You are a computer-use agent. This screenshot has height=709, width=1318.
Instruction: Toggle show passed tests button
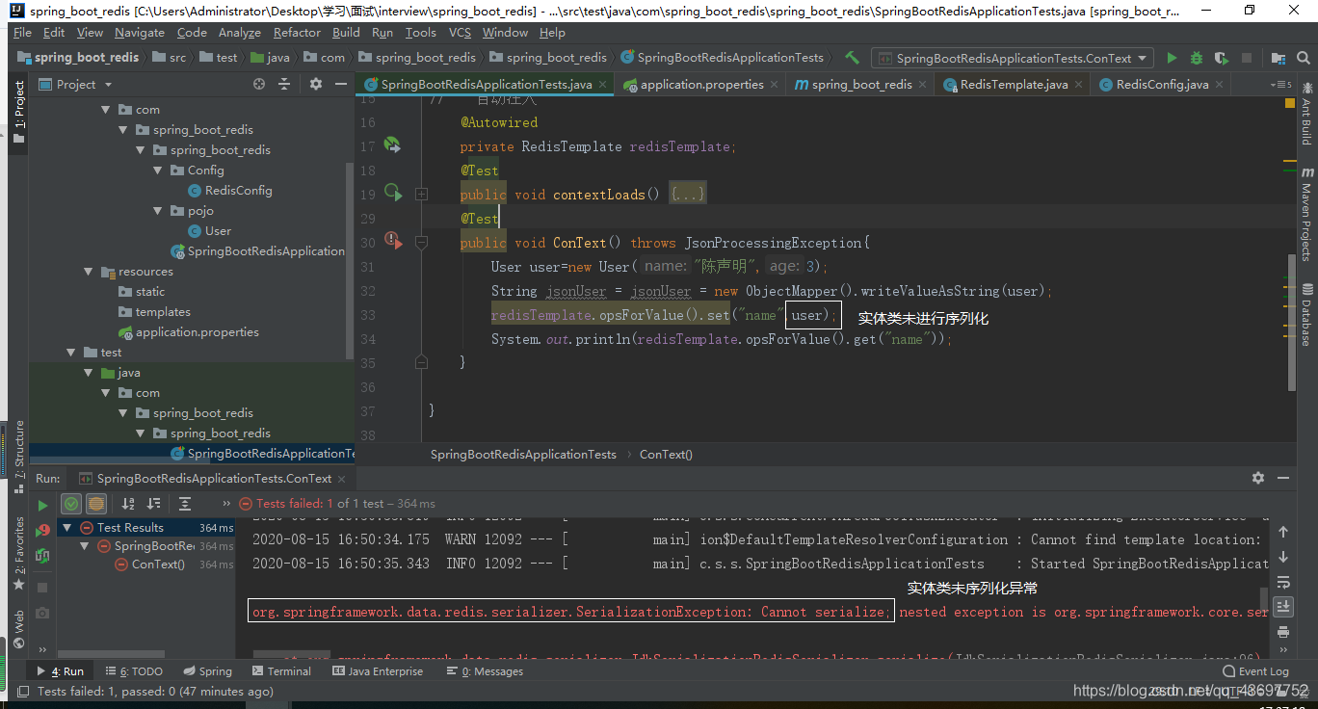(x=71, y=503)
